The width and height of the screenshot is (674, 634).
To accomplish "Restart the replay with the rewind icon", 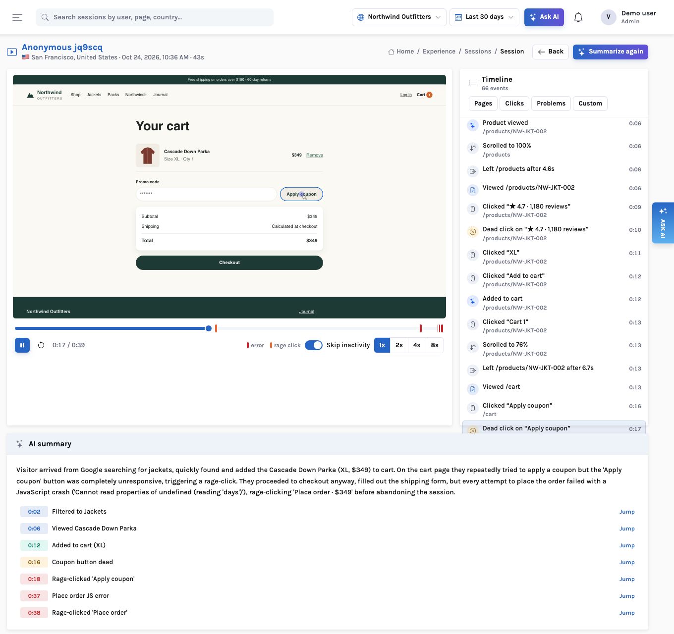I will click(41, 345).
